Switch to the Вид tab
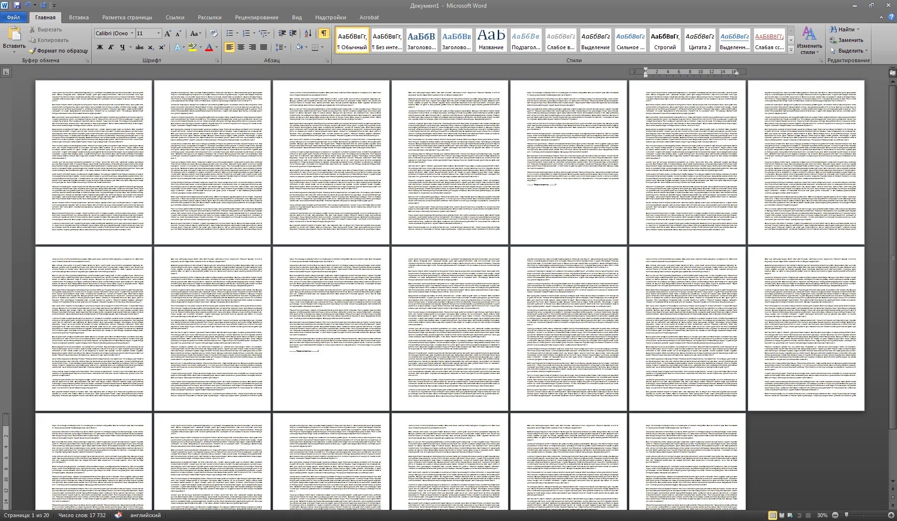This screenshot has width=897, height=521. [x=297, y=17]
